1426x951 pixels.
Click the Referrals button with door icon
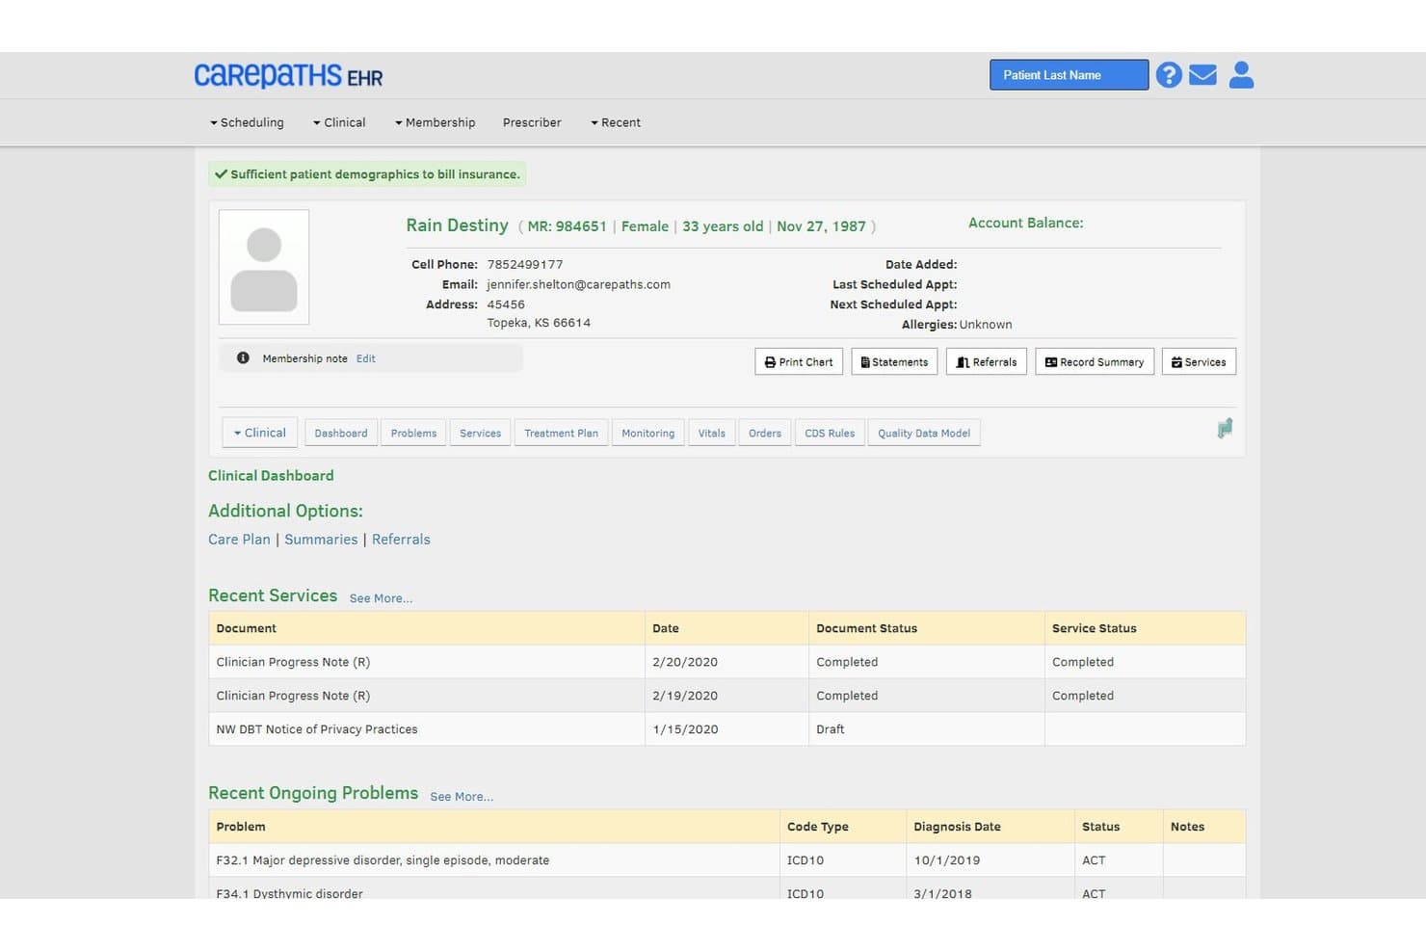tap(987, 362)
